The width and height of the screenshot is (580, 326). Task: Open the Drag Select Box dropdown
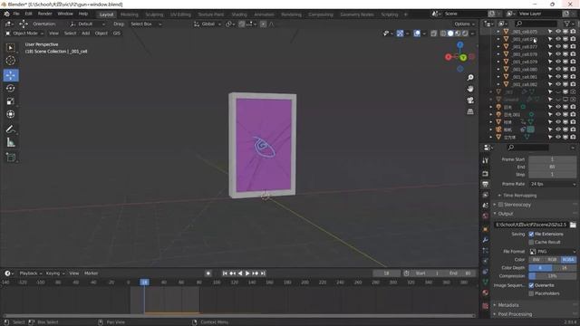point(146,24)
